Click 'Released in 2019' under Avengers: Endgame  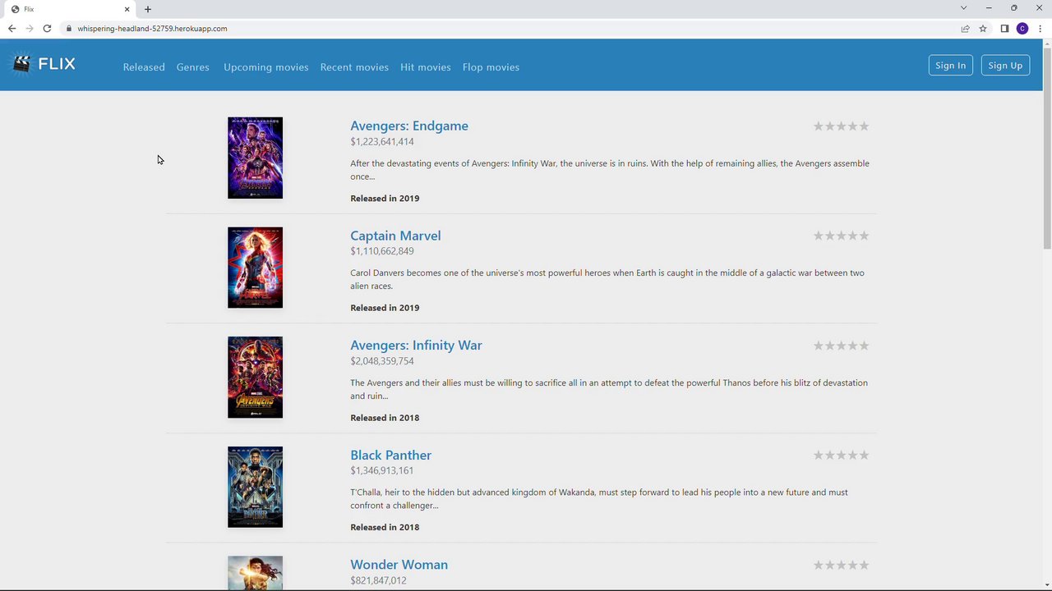tap(385, 199)
